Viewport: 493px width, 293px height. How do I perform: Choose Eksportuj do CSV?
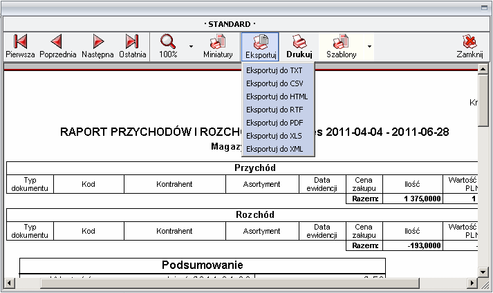point(278,83)
